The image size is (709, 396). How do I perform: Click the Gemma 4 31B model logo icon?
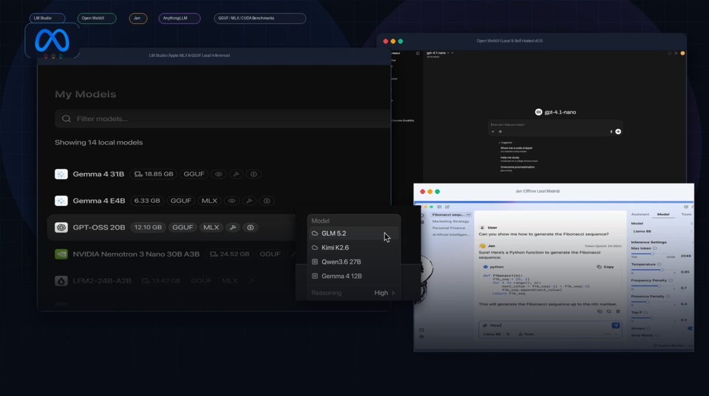coord(61,174)
